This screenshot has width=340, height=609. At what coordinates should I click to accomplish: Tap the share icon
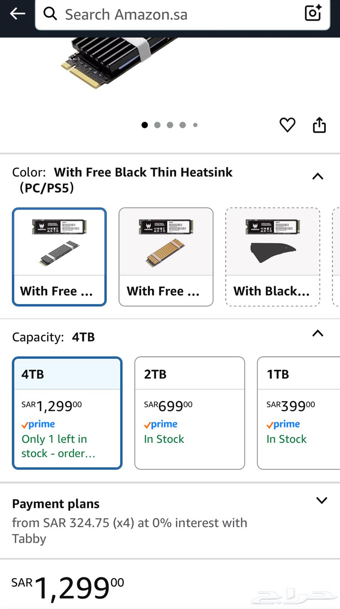pyautogui.click(x=319, y=125)
